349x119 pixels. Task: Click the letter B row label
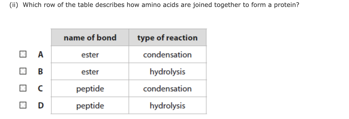coord(40,71)
